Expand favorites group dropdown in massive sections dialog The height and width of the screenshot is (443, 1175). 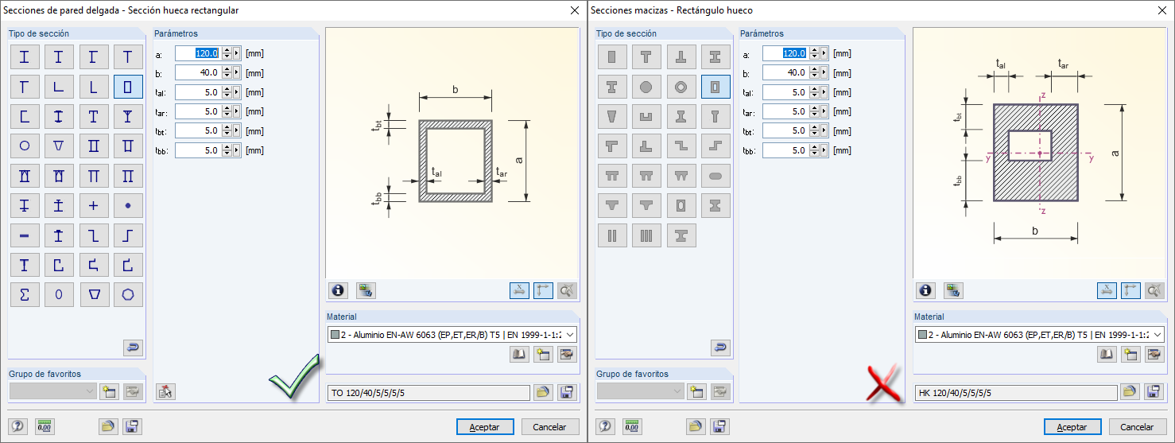[677, 391]
